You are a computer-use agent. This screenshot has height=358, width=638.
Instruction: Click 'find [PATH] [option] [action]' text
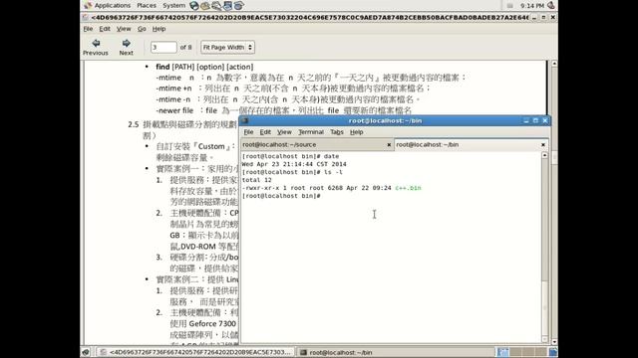click(x=204, y=67)
